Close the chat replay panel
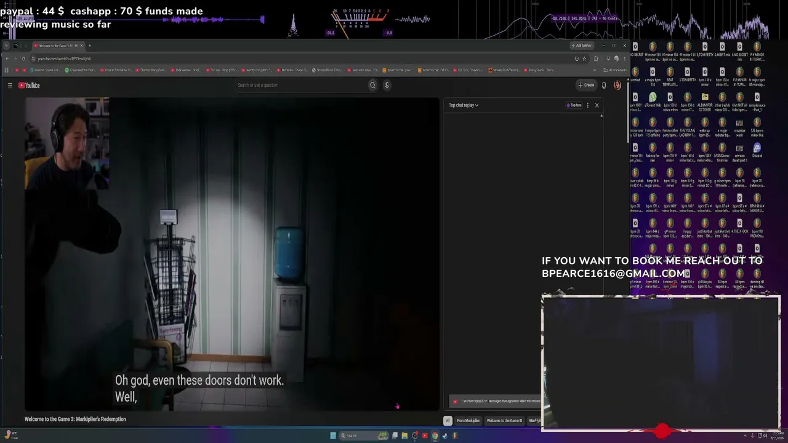The height and width of the screenshot is (443, 788). point(597,105)
